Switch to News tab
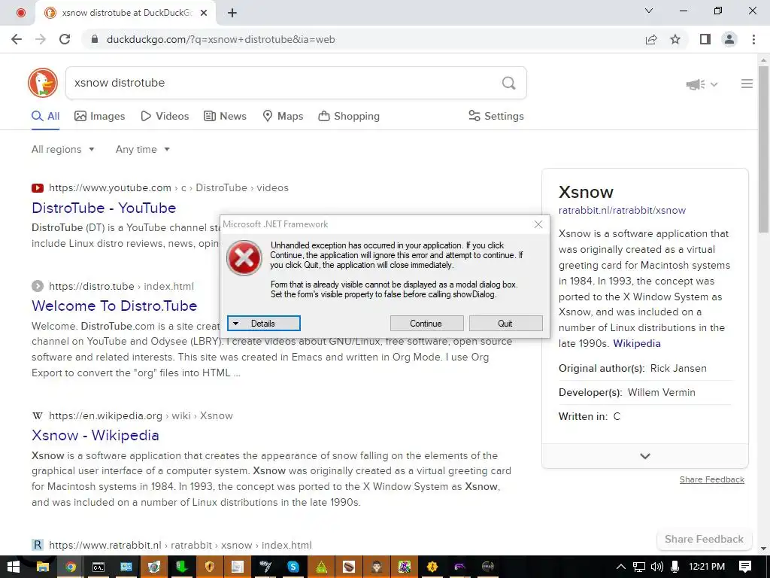The height and width of the screenshot is (578, 770). [x=225, y=117]
